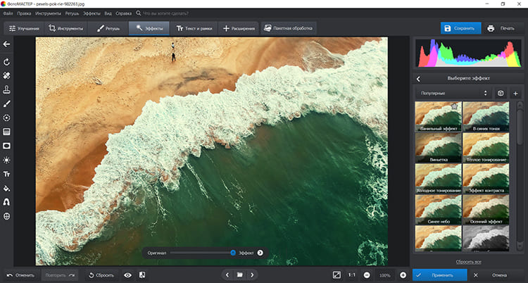
Task: Go to next image with right chevron
Action: [x=252, y=275]
